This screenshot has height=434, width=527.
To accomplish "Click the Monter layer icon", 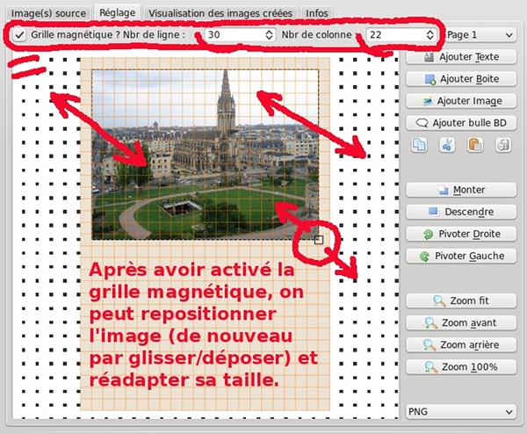I will (x=443, y=191).
